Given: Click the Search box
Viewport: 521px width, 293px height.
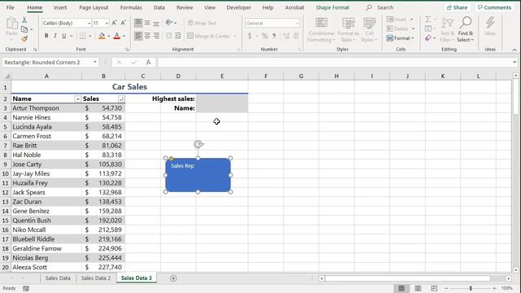Looking at the screenshot, I should (385, 7).
